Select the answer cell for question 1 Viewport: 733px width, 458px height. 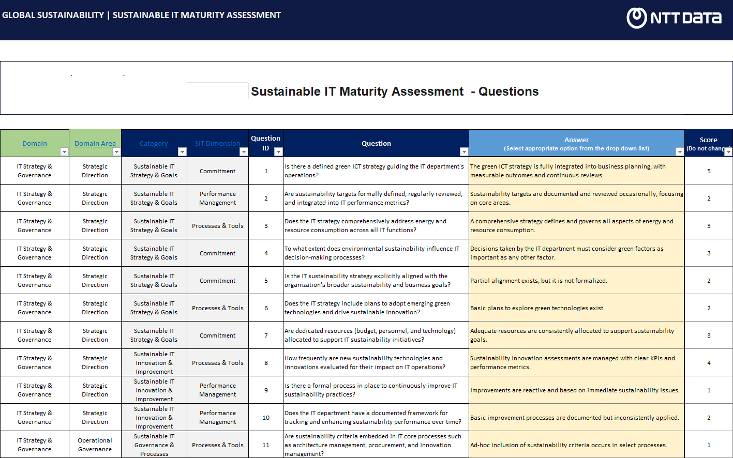pos(577,171)
